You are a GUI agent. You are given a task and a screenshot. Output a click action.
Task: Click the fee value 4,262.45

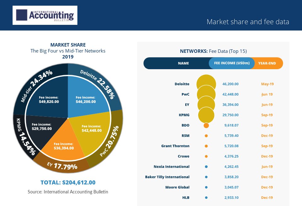[x=232, y=167]
